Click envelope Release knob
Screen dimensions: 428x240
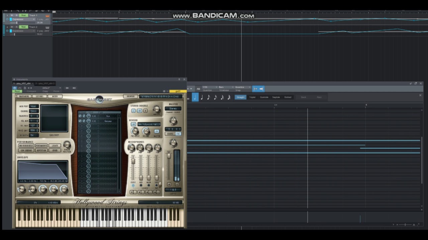click(64, 189)
